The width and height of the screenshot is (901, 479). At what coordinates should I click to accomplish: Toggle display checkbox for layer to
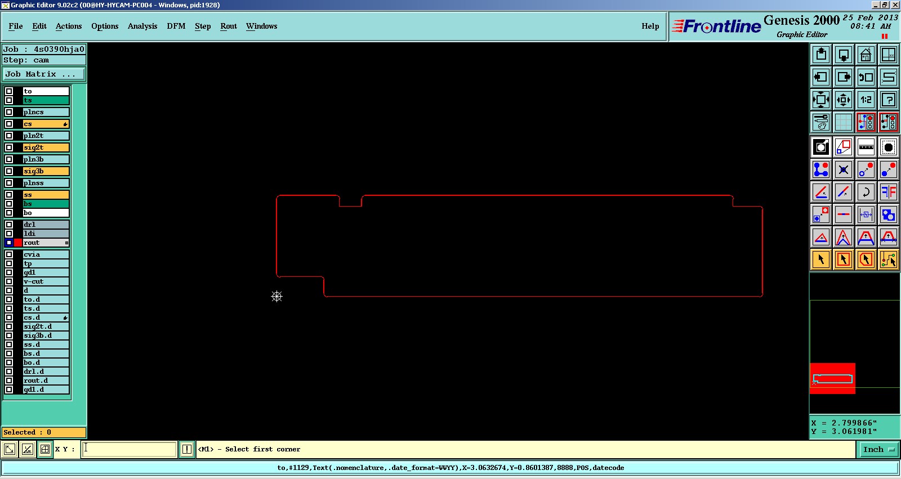(x=9, y=91)
